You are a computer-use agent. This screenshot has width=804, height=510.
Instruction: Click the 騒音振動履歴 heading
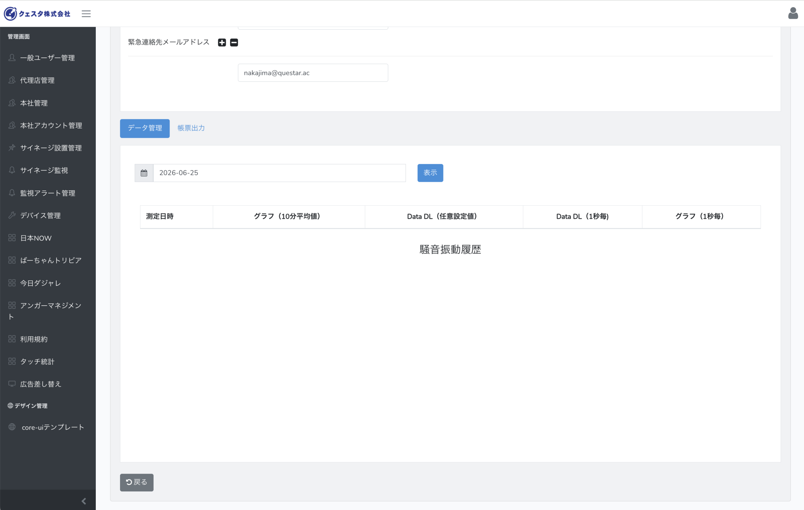point(450,250)
